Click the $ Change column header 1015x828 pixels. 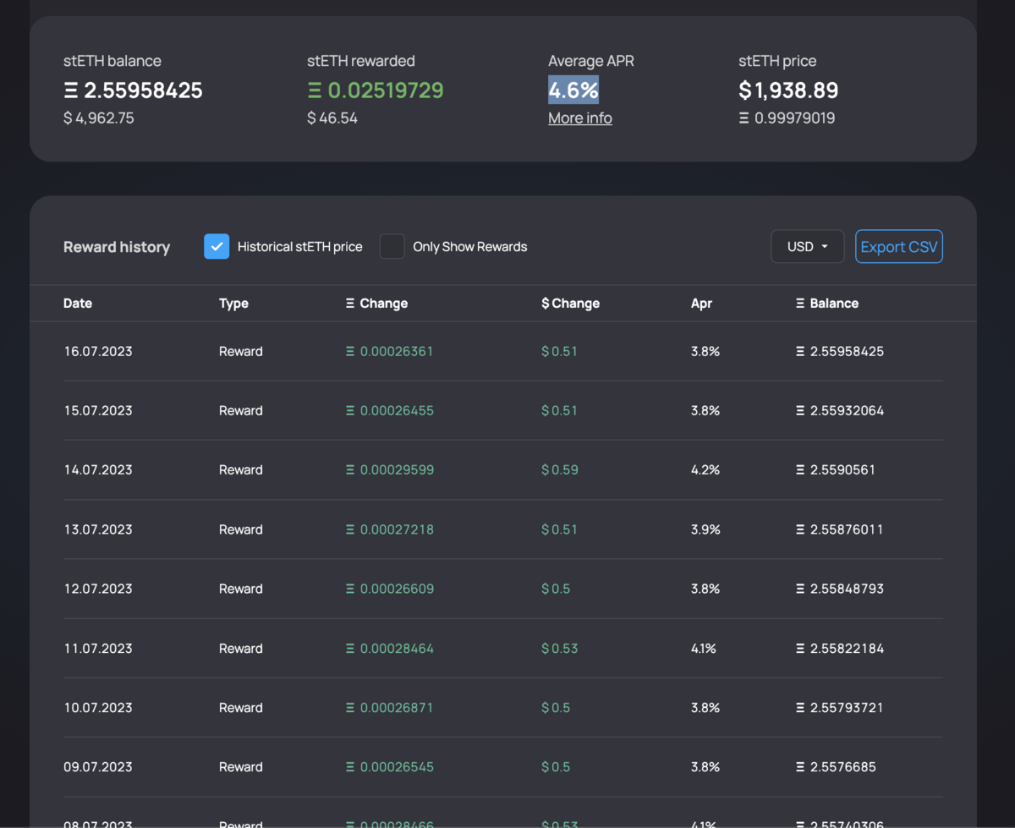[570, 303]
